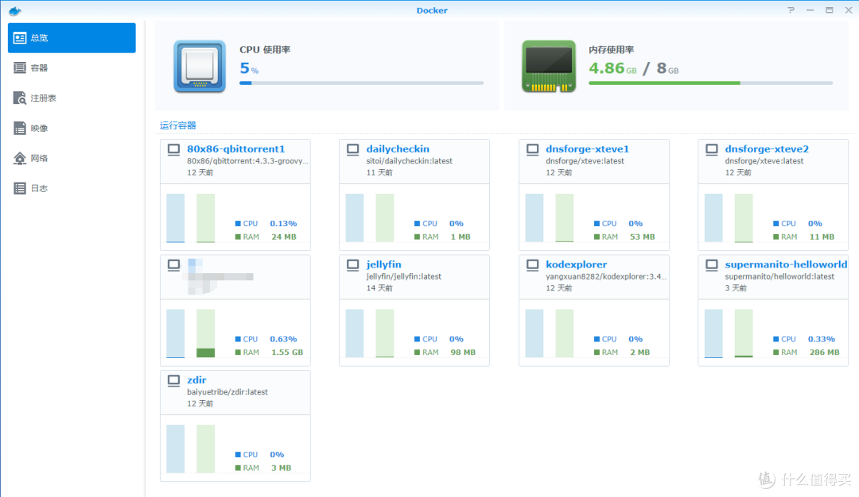Click the help question mark button

(791, 10)
